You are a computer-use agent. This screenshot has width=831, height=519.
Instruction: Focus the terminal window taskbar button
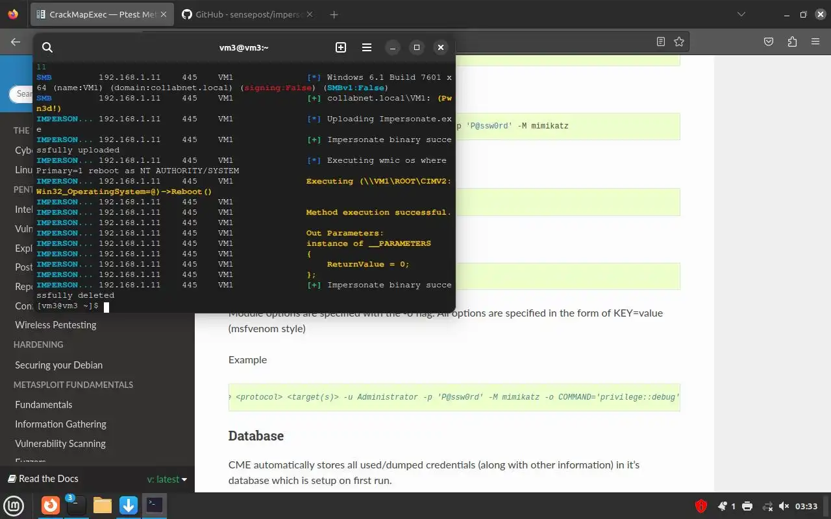pos(155,505)
